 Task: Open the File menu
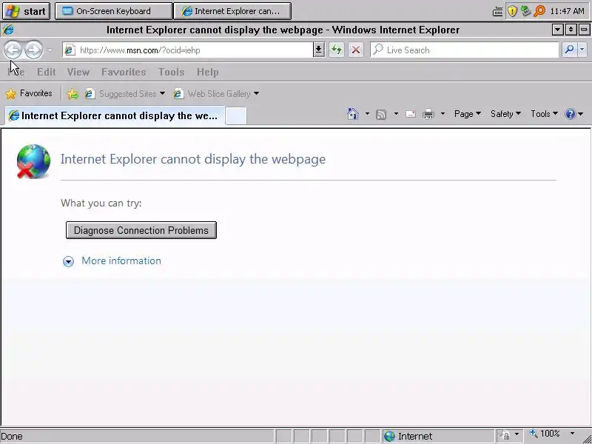pyautogui.click(x=16, y=72)
